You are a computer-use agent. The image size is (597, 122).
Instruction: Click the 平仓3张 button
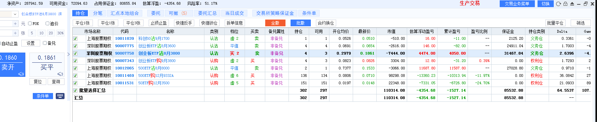coord(133,23)
